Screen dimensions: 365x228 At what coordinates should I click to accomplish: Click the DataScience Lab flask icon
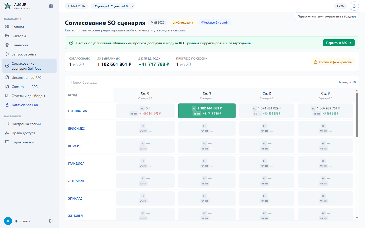7,105
